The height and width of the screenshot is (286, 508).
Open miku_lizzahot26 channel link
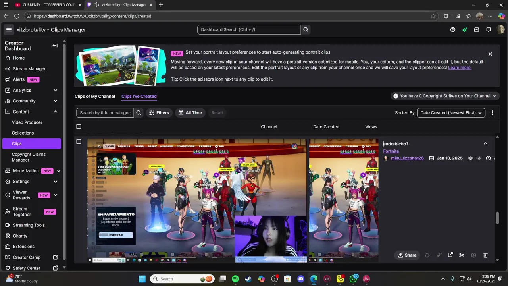407,158
